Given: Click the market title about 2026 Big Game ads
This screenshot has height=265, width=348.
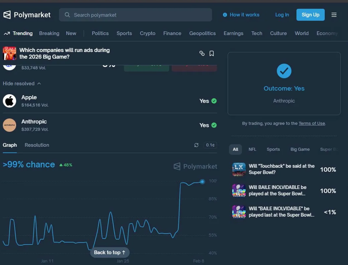Looking at the screenshot, I should [x=64, y=53].
